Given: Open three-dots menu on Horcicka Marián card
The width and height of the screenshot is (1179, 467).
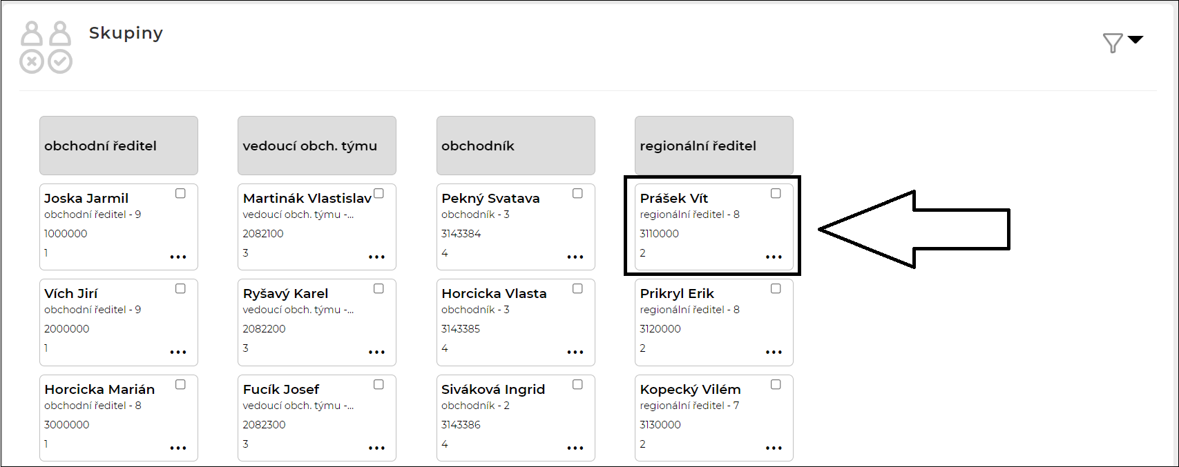Looking at the screenshot, I should tap(178, 448).
